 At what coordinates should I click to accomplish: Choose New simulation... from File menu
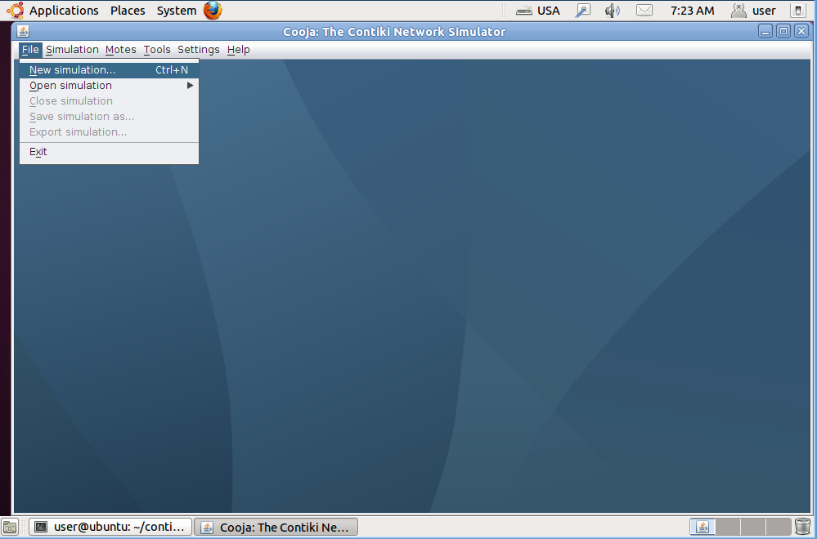109,69
